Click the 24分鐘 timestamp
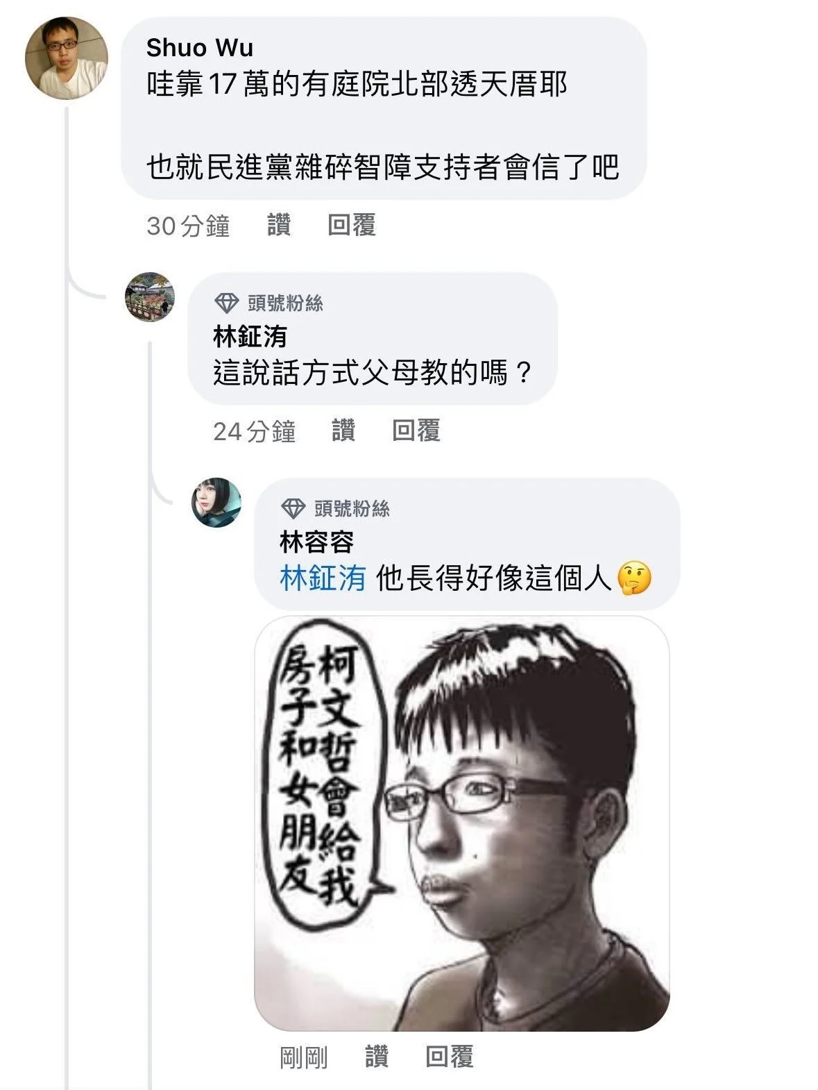This screenshot has height=1090, width=818. pos(255,431)
